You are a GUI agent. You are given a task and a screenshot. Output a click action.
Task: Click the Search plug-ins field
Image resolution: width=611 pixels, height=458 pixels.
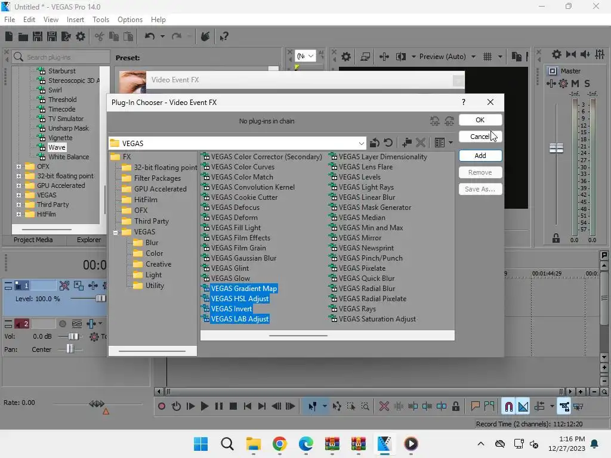[61, 57]
